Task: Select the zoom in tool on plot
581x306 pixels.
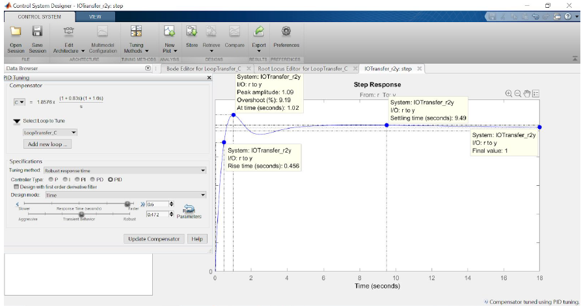Action: tap(509, 94)
